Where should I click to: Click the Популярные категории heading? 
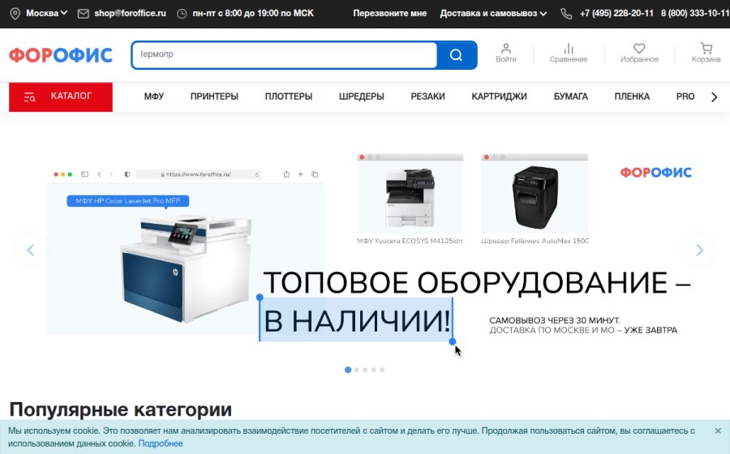pyautogui.click(x=121, y=409)
